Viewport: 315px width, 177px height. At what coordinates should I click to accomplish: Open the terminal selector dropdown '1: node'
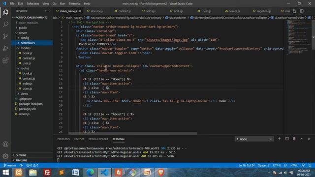(254, 139)
